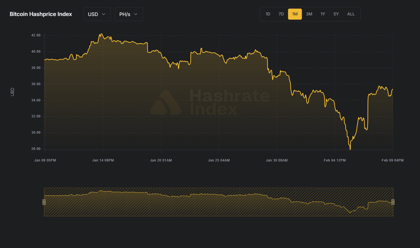Image resolution: width=420 pixels, height=248 pixels.
Task: Open the PH/s unit dropdown
Action: (129, 14)
